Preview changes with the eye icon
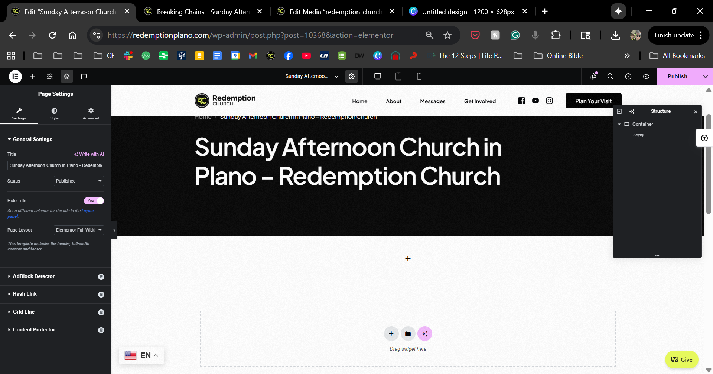Screen dimensions: 713x374 tap(646, 76)
